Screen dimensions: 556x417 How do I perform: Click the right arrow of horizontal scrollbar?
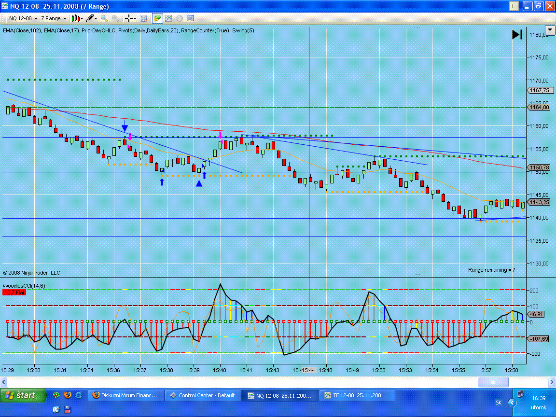tap(552, 382)
